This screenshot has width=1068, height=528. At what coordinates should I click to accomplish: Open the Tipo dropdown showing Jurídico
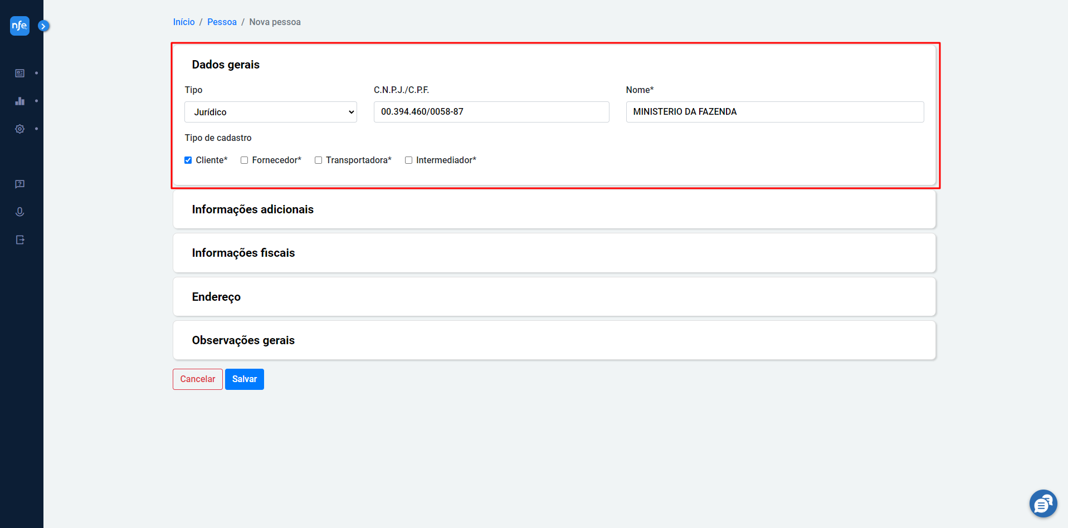(271, 112)
